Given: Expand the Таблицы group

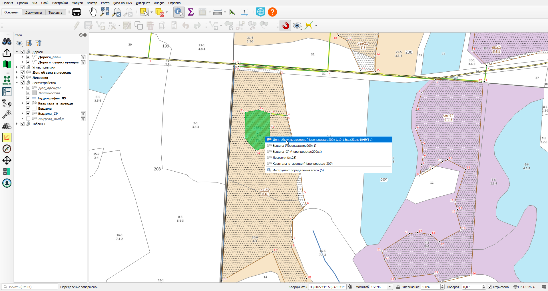Looking at the screenshot, I should (x=17, y=124).
